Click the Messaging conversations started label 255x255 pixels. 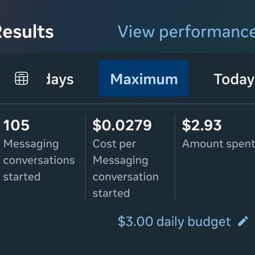39,160
